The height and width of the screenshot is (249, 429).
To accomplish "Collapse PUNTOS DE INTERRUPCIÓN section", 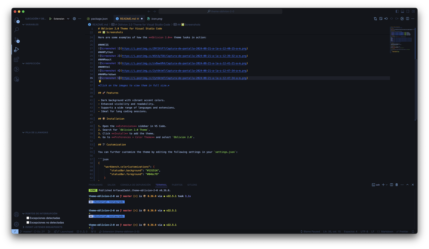I will pyautogui.click(x=40, y=213).
